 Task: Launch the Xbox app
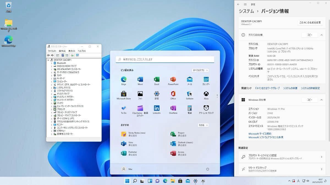[x=206, y=95]
